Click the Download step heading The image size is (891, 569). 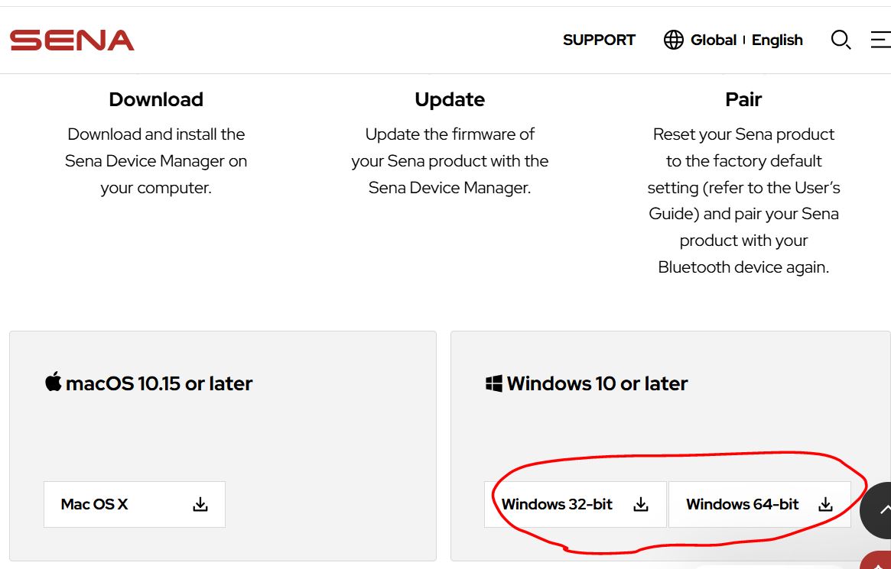pyautogui.click(x=156, y=100)
